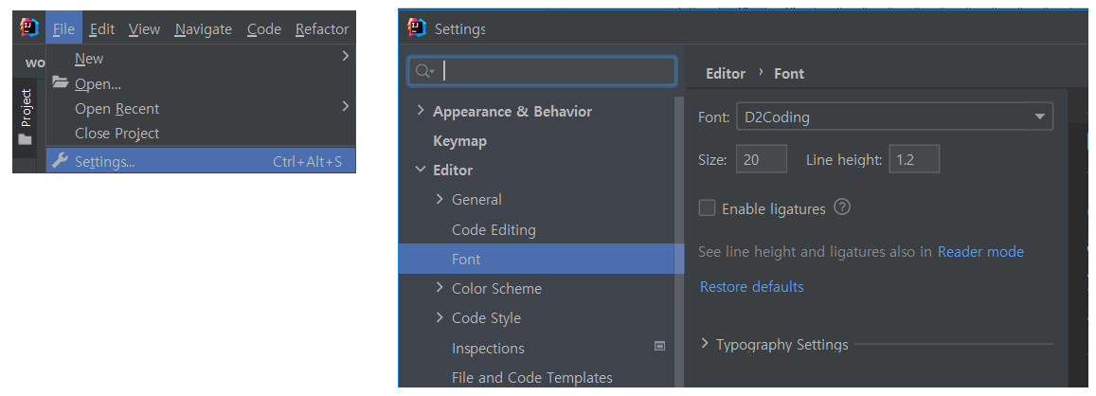
Task: Open the Navigate menu
Action: [204, 28]
